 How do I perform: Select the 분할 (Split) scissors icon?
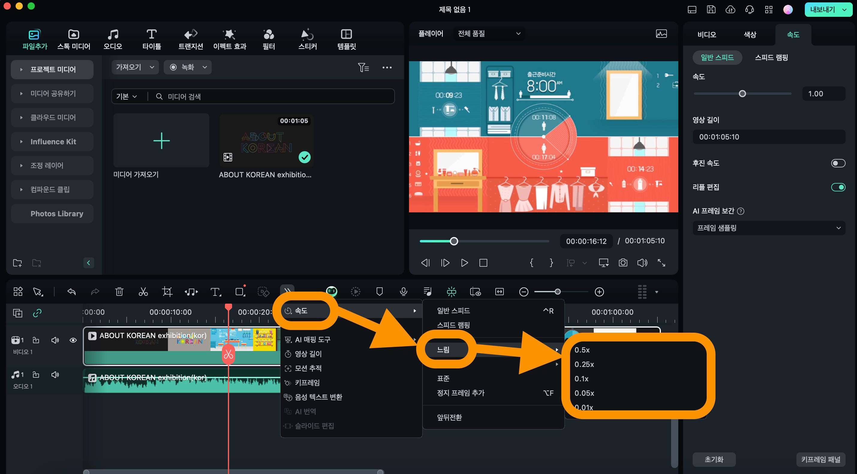click(144, 291)
